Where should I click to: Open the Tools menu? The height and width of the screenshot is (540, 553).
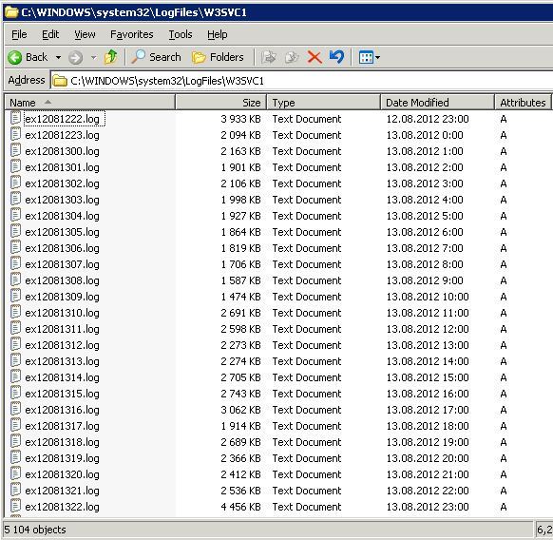(x=181, y=34)
